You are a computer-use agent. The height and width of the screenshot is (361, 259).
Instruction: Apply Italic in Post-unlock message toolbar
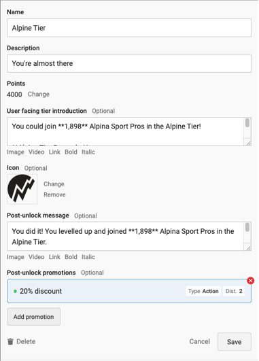tap(88, 257)
